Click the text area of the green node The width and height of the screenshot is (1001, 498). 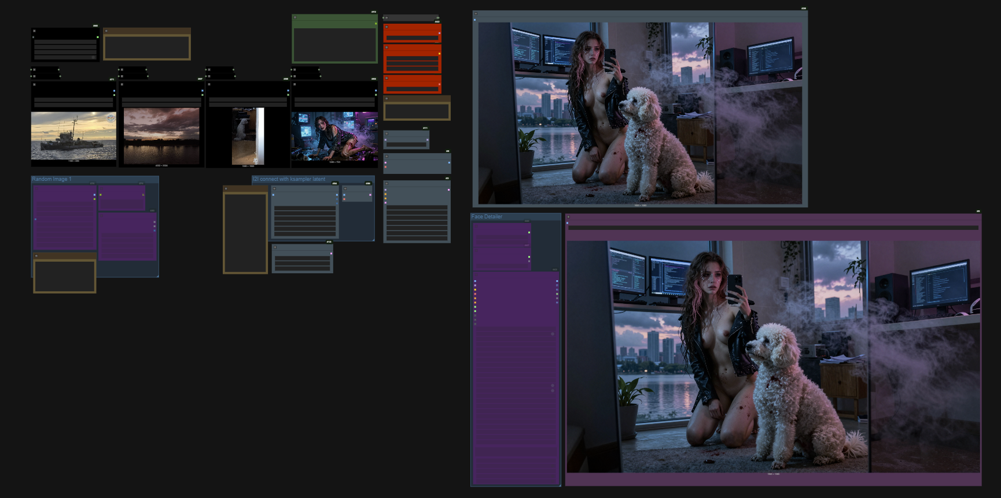(x=335, y=44)
